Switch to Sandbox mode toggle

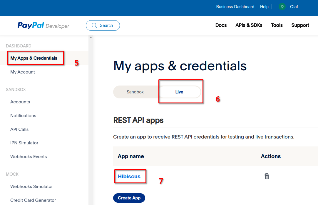coord(135,92)
